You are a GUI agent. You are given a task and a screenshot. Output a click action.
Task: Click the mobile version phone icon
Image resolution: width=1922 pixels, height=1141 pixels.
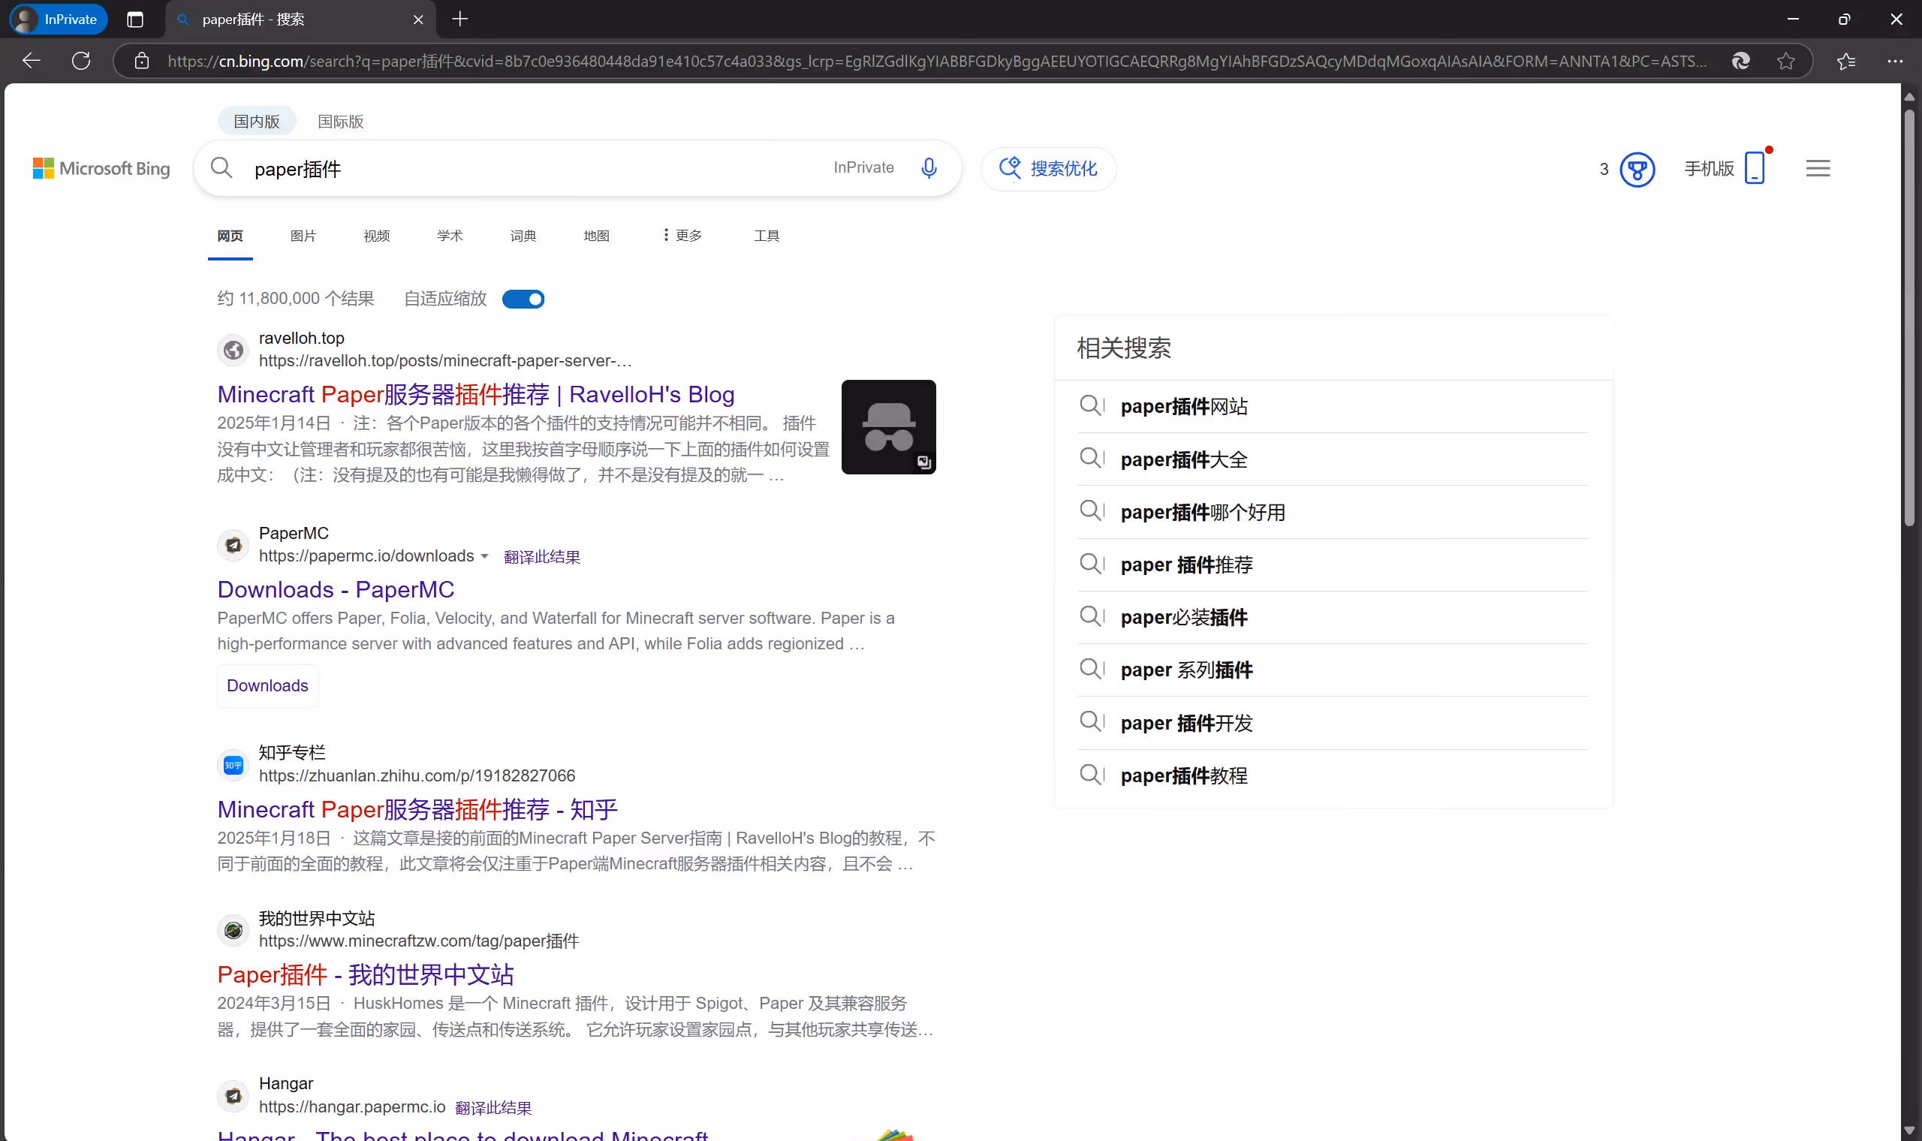click(x=1755, y=167)
